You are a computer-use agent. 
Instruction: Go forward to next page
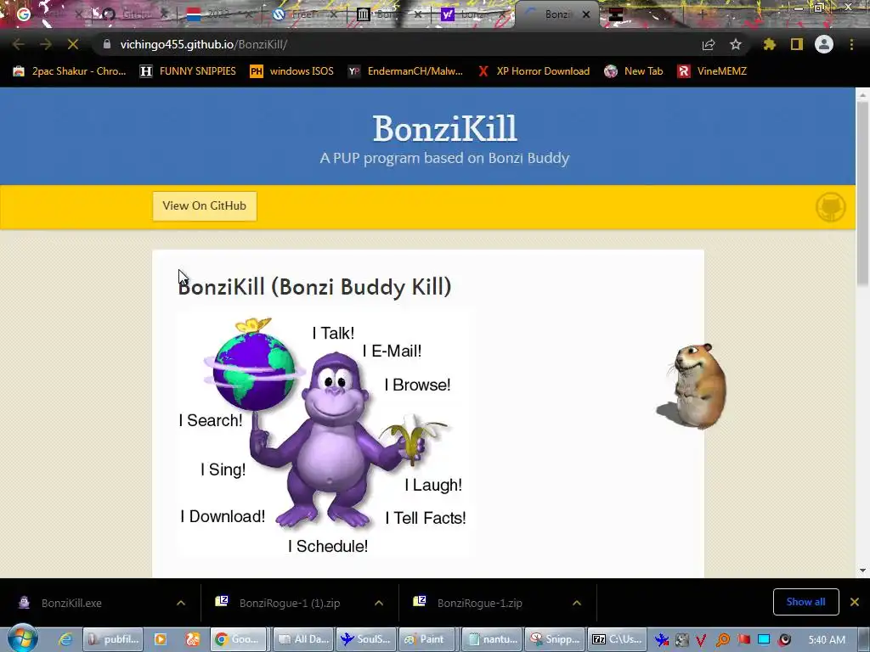pyautogui.click(x=46, y=44)
